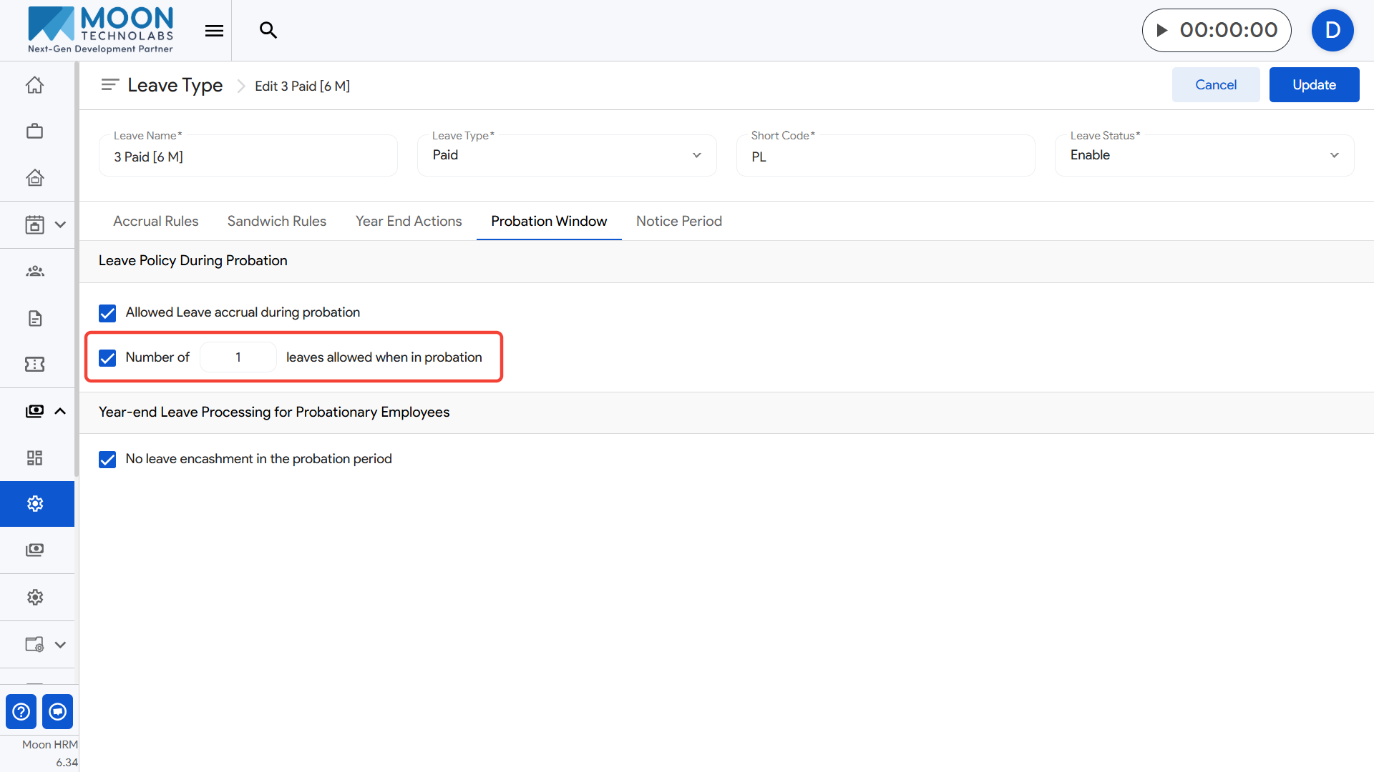Open the help question mark button

(x=21, y=711)
